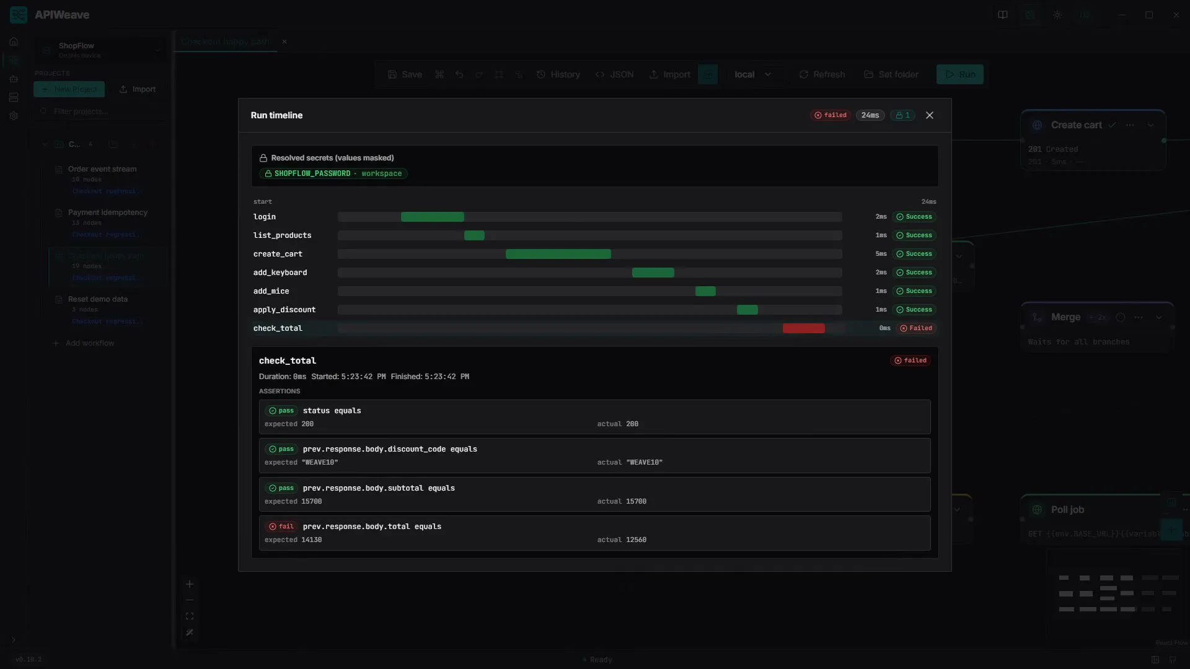The image size is (1190, 669).
Task: Click the teal secrets icon button in toolbar
Action: tap(708, 74)
